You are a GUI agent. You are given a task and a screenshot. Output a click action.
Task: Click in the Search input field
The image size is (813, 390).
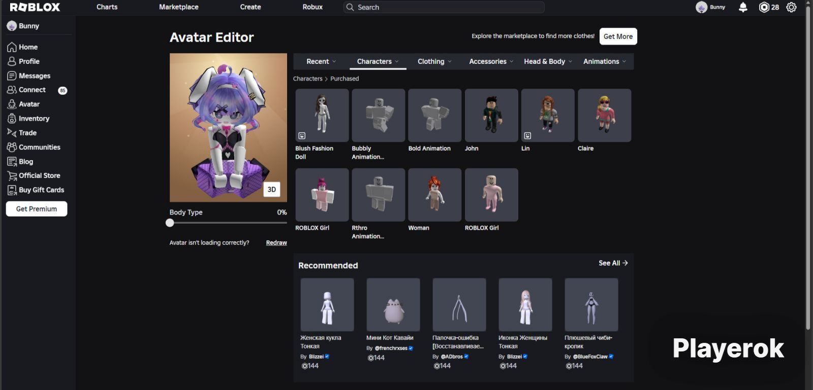coord(444,7)
